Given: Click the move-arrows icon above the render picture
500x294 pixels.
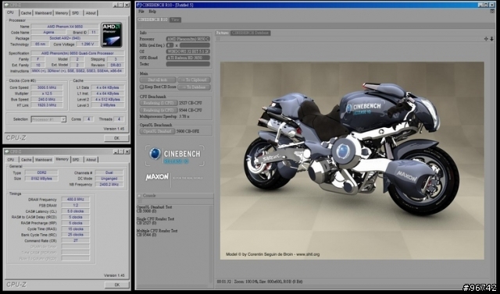Looking at the screenshot, I should (x=486, y=39).
